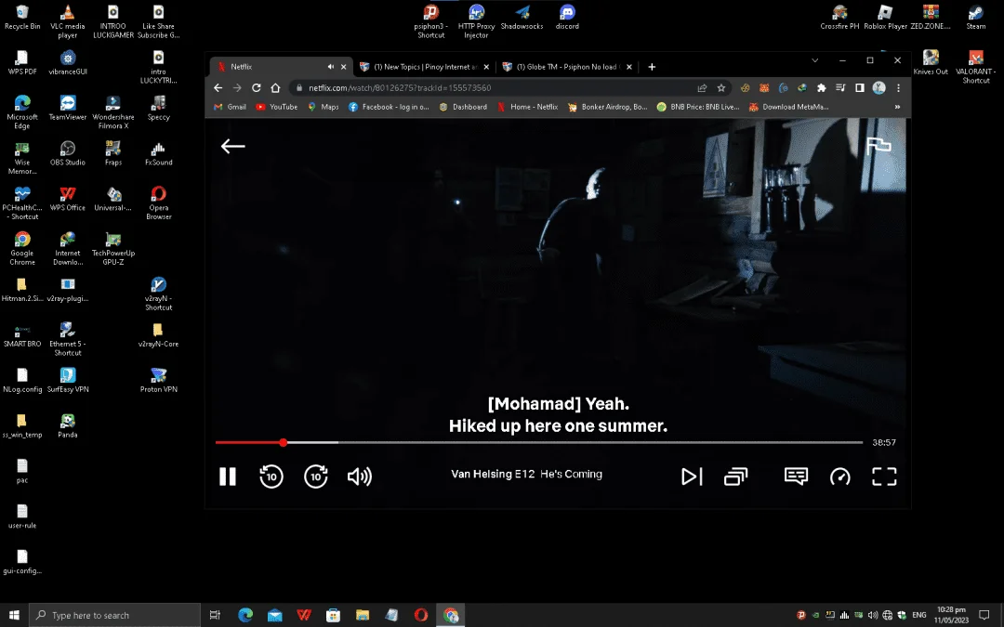The image size is (1004, 627).
Task: Open the Dashboard bookmark
Action: pyautogui.click(x=463, y=107)
